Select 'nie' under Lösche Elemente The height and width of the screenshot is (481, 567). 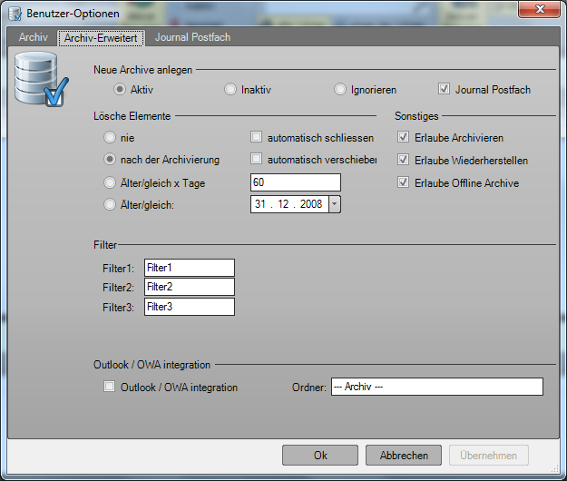pos(110,138)
